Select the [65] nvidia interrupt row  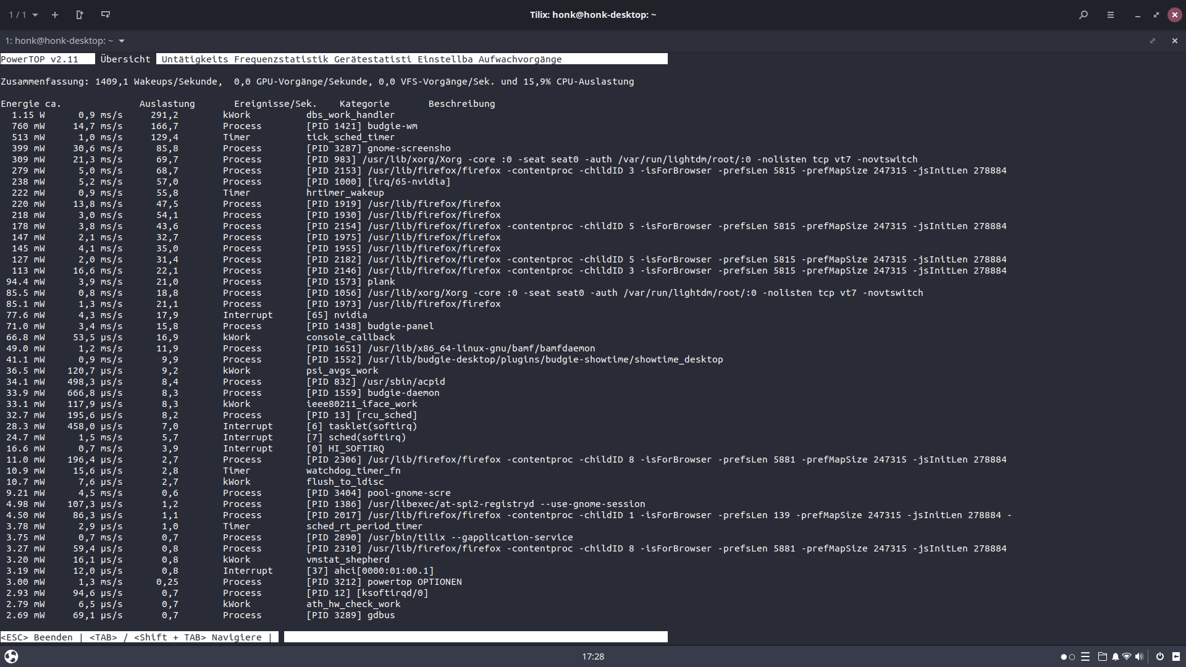(184, 315)
